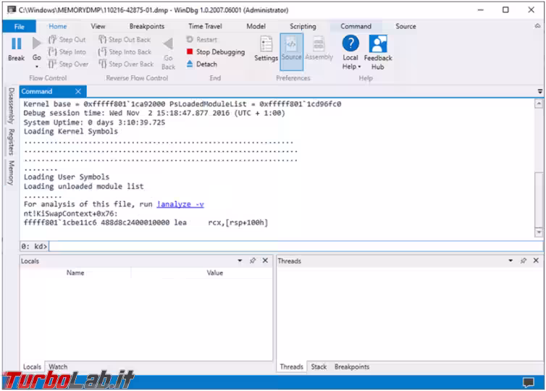546x391 pixels.
Task: Open the Memory side panel
Action: 11,173
